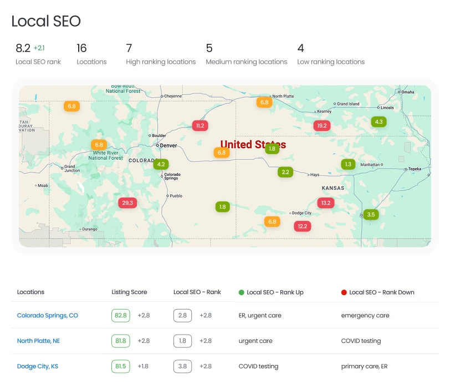Click the 3.5 marker near Topeka

point(370,214)
